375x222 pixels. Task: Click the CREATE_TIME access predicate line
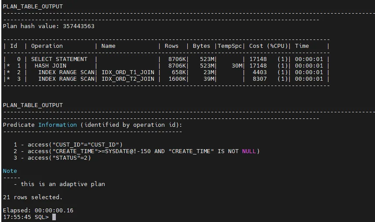[137, 151]
